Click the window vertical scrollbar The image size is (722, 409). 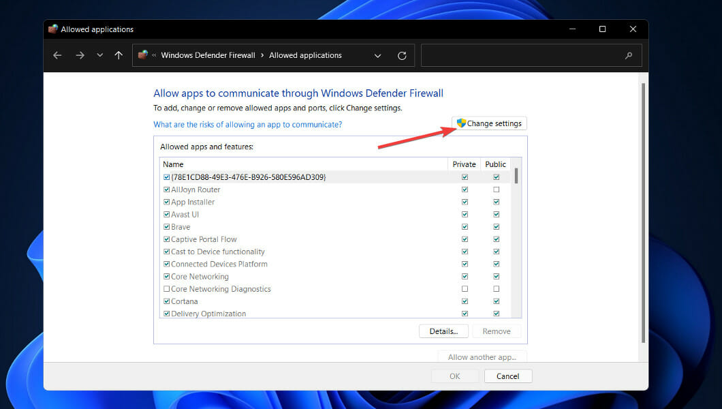coord(643,213)
